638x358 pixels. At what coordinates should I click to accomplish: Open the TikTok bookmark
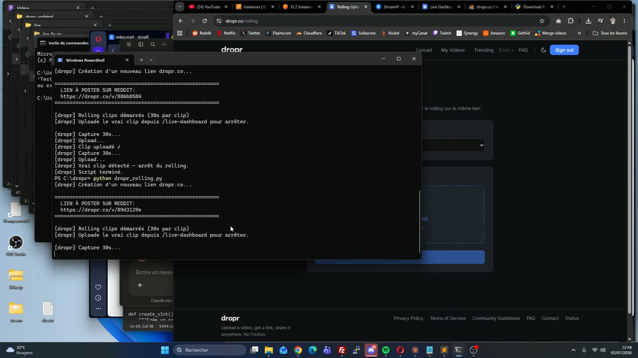point(336,33)
